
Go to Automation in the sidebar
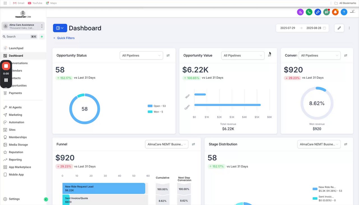tap(17, 122)
